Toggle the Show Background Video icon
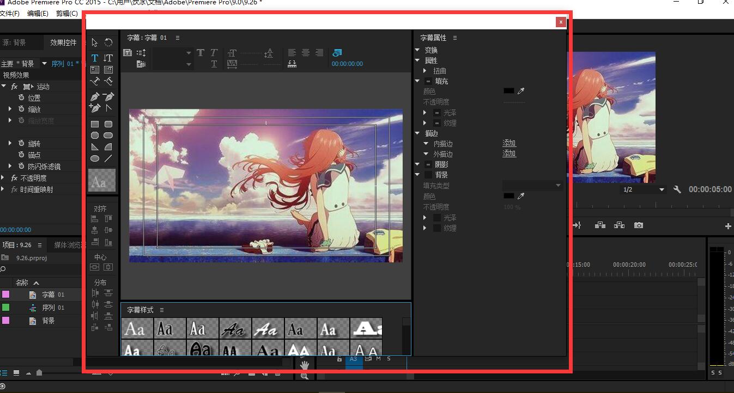The image size is (734, 393). (x=337, y=53)
